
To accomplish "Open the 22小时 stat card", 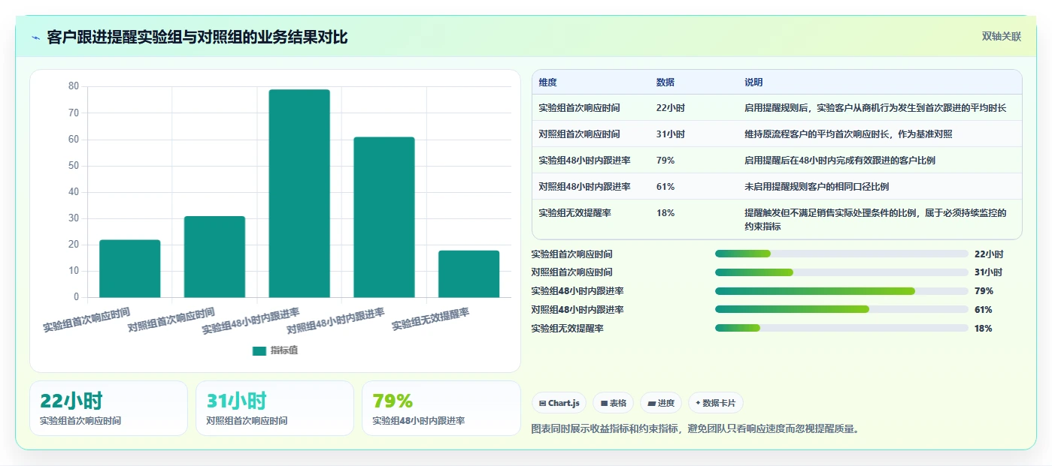I will tap(108, 408).
